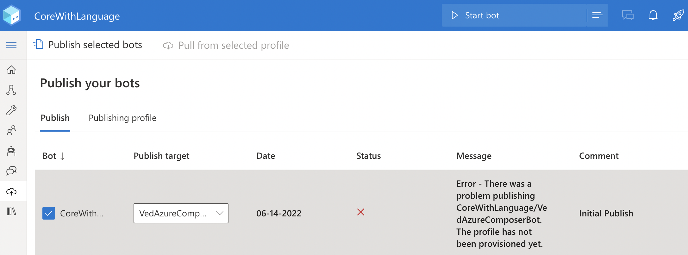Click Pull from selected profile
Viewport: 688px width, 255px height.
pos(226,45)
